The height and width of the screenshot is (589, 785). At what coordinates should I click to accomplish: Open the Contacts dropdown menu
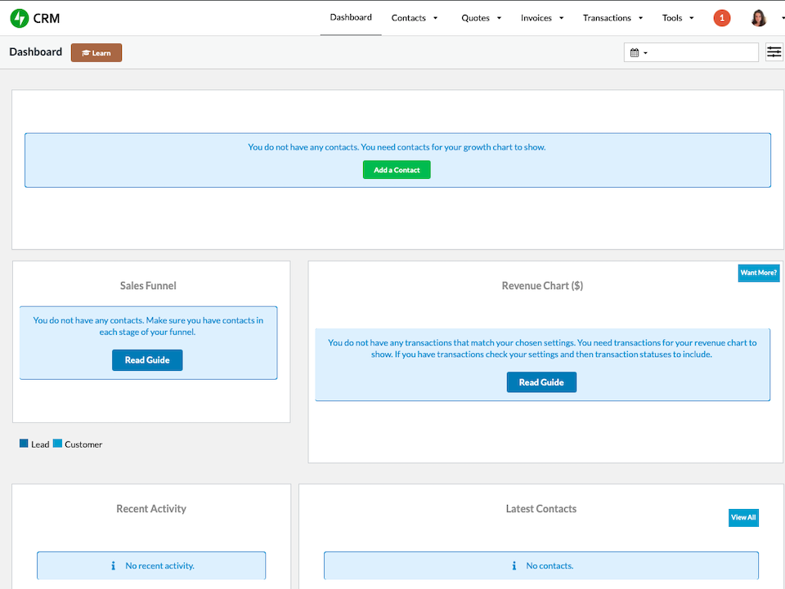click(414, 17)
